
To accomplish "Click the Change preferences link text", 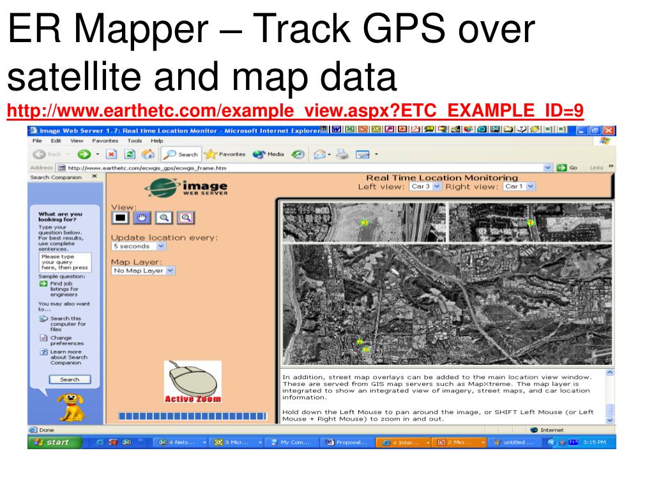I will (66, 341).
